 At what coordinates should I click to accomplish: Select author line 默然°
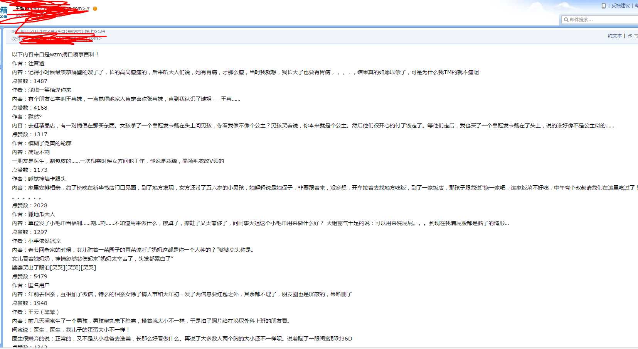pos(27,117)
